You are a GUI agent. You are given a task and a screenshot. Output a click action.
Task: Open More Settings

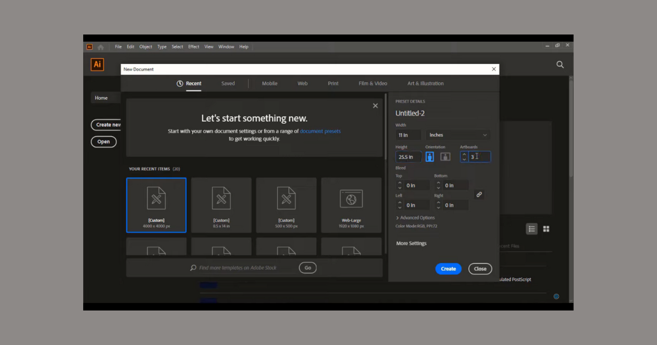[x=411, y=244]
